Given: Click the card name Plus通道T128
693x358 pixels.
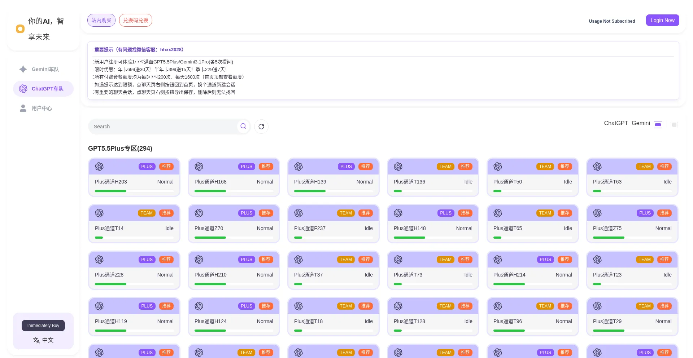Looking at the screenshot, I should coord(410,321).
